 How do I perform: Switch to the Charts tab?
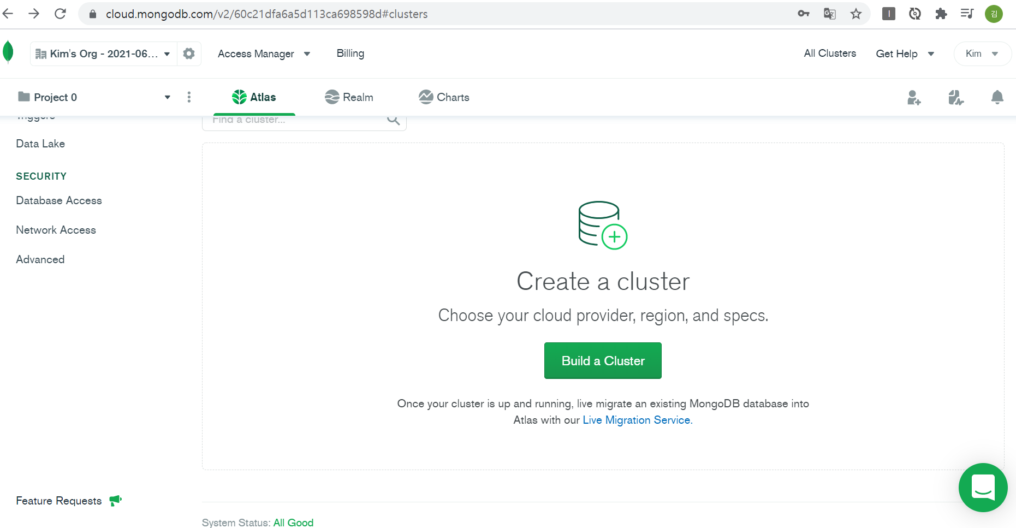point(444,97)
